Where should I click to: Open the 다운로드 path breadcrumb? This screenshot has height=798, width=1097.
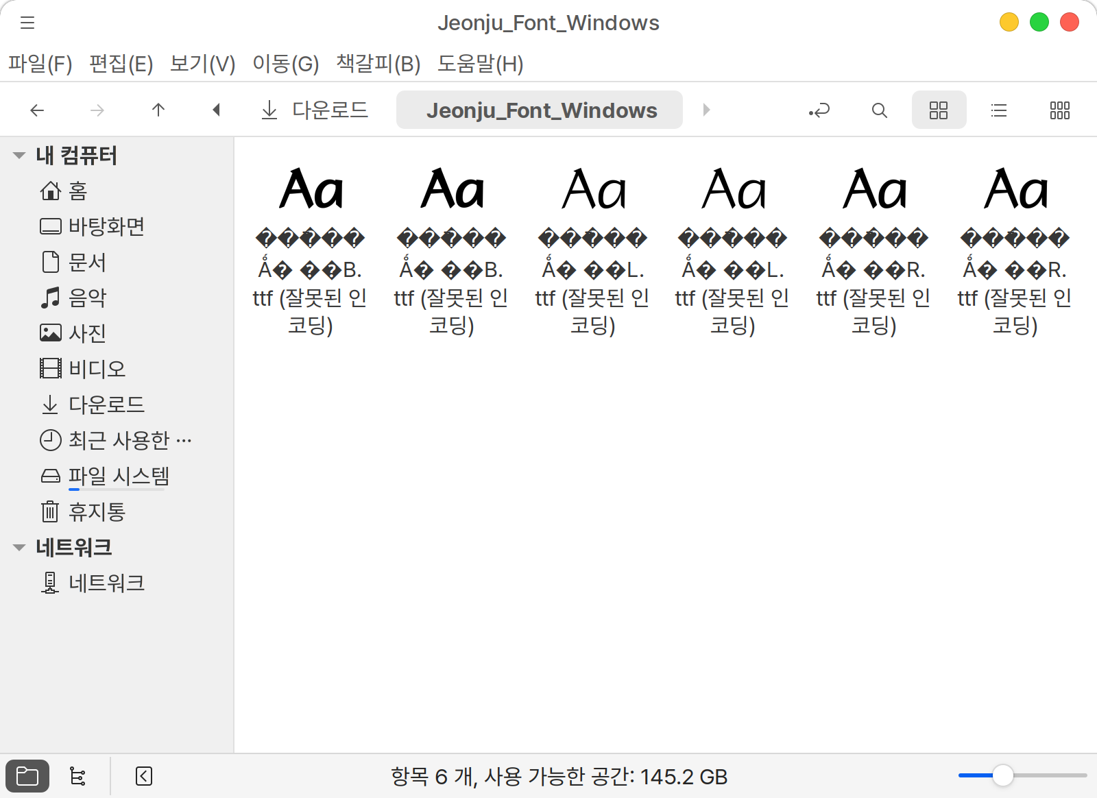pos(315,110)
